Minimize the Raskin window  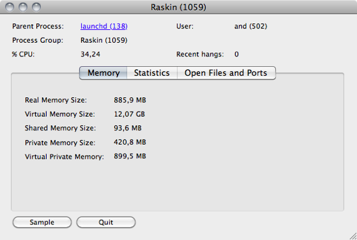23,7
